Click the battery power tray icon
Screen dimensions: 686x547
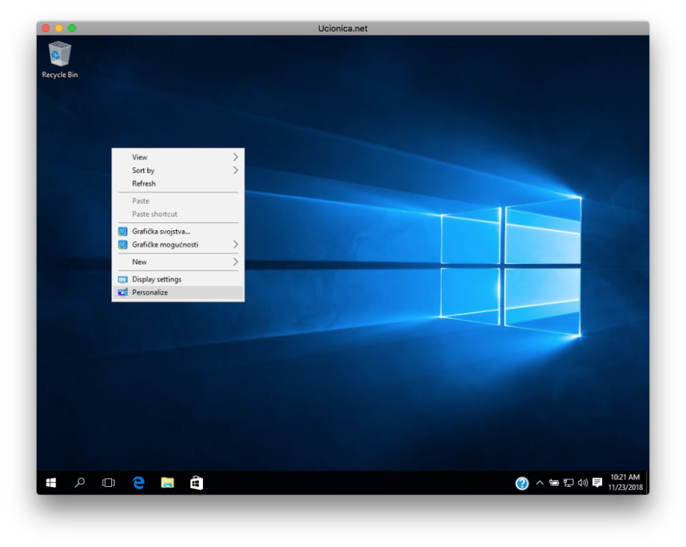coord(554,483)
